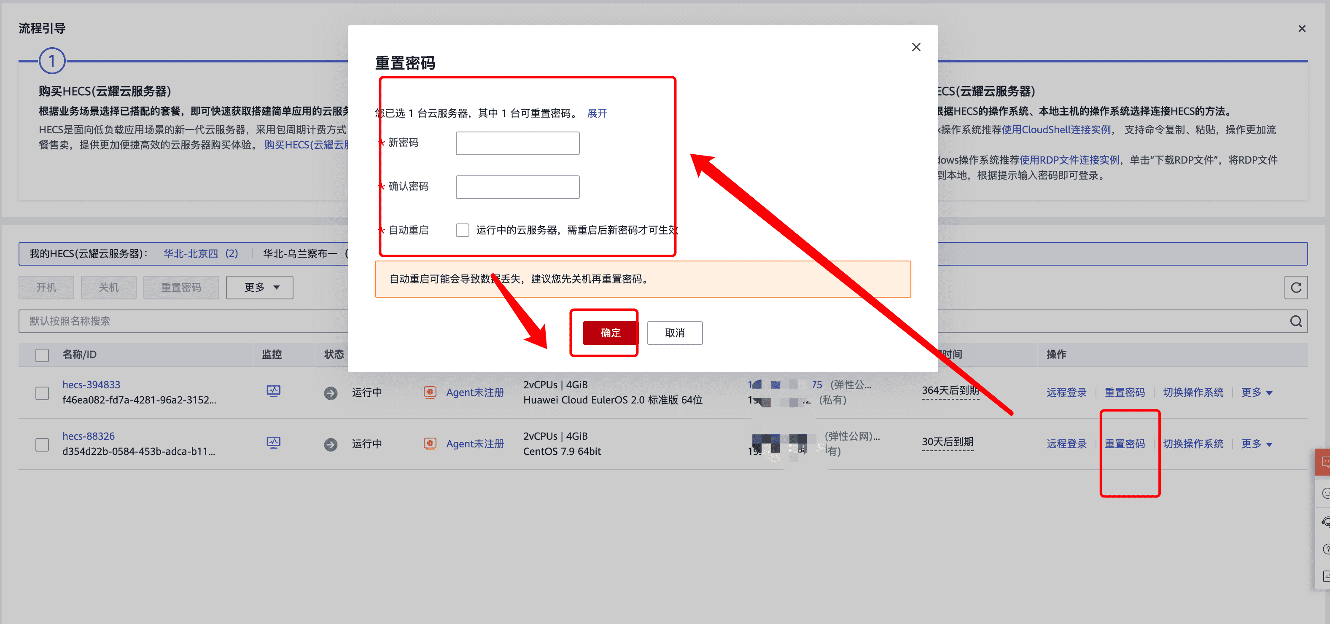Click Agent alert icon for hecs-394833
Viewport: 1330px width, 624px height.
point(430,392)
